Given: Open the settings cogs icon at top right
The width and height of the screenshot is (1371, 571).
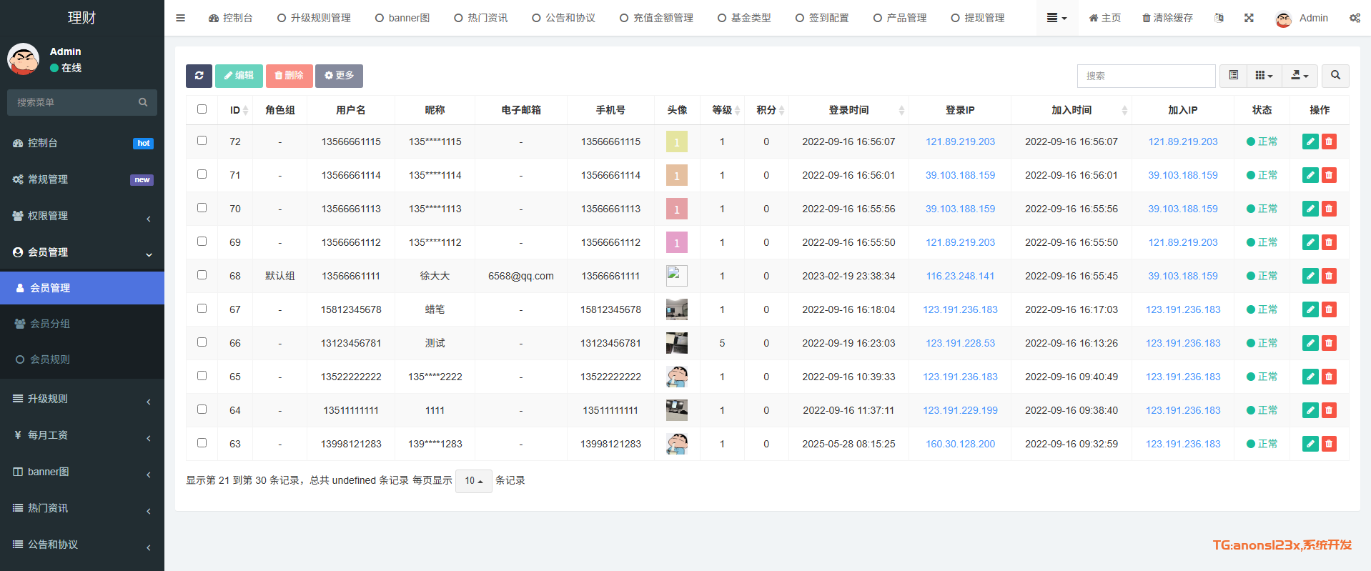Looking at the screenshot, I should click(1355, 18).
